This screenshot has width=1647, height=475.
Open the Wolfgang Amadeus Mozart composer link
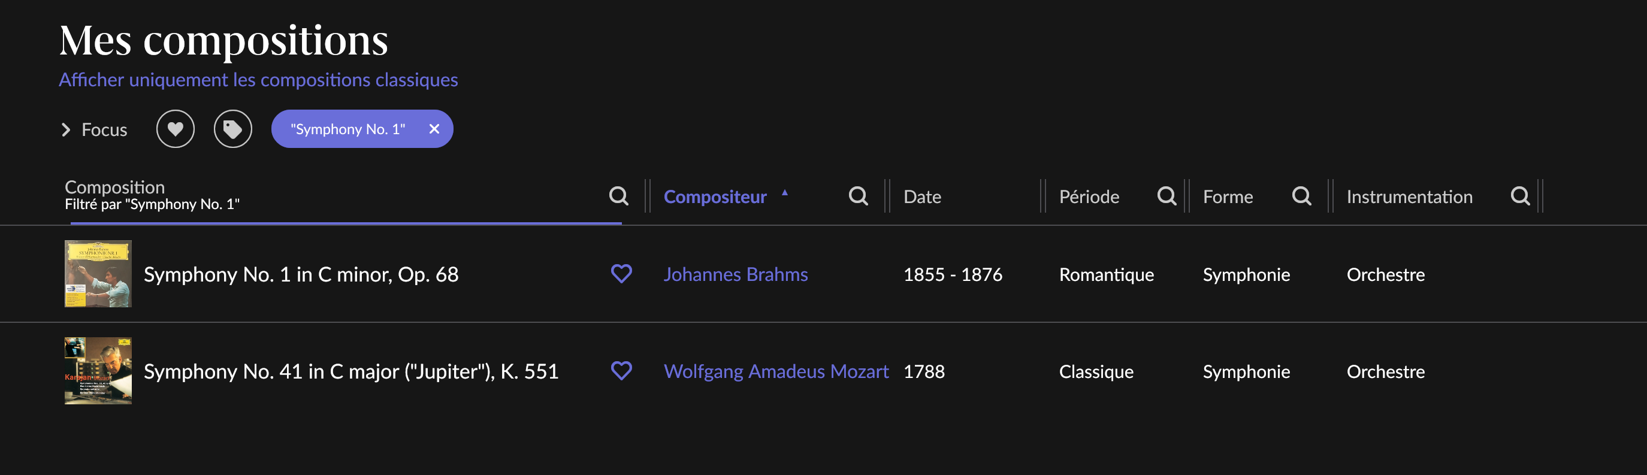(775, 371)
